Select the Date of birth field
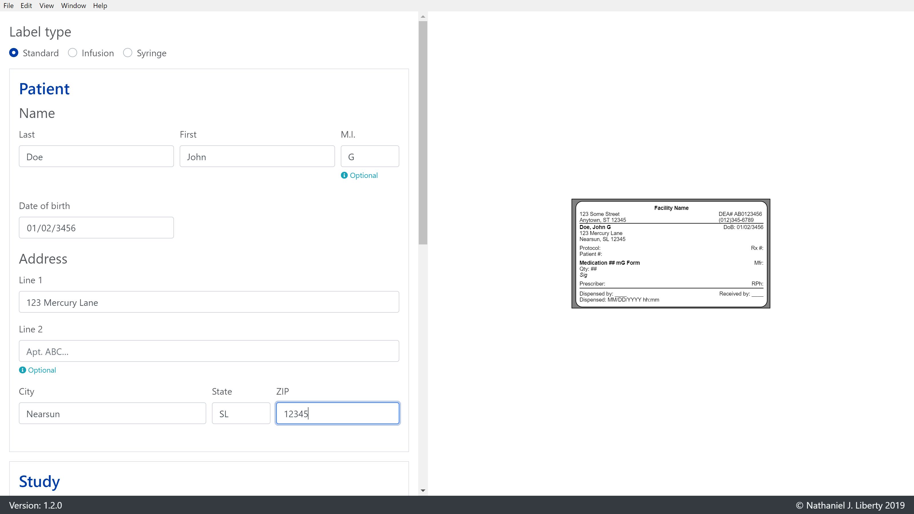Image resolution: width=914 pixels, height=514 pixels. point(96,227)
